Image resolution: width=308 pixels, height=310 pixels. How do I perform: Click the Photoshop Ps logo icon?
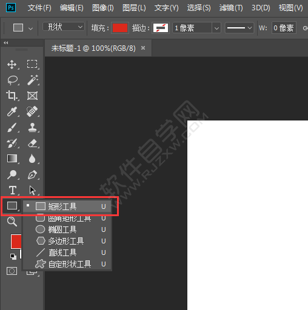[11, 8]
